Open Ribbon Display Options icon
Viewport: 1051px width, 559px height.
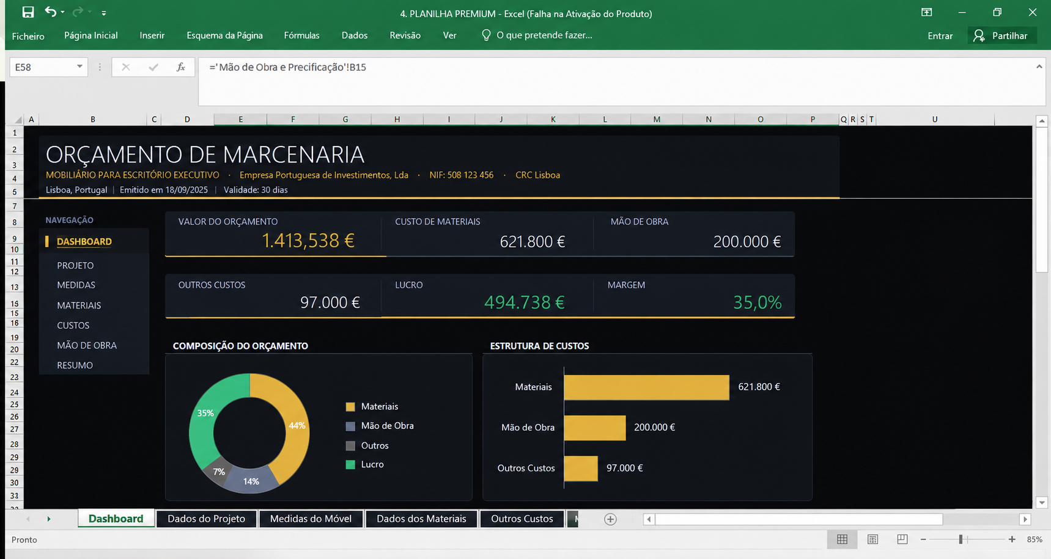point(927,12)
